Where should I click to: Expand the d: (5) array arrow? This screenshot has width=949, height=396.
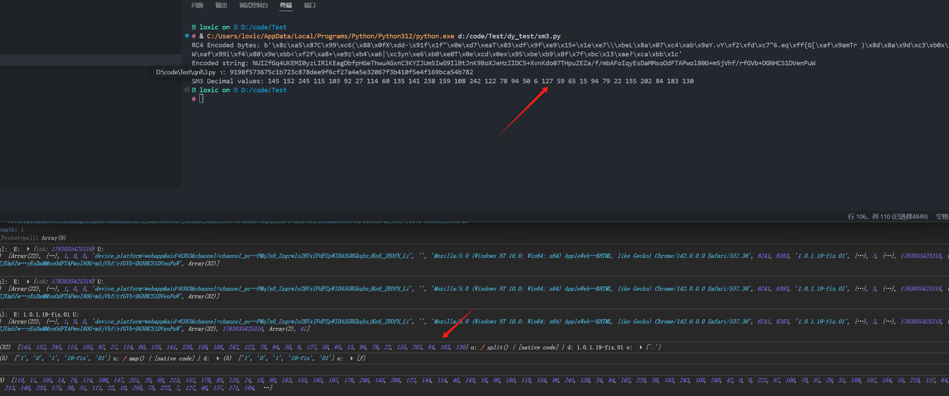pyautogui.click(x=218, y=358)
